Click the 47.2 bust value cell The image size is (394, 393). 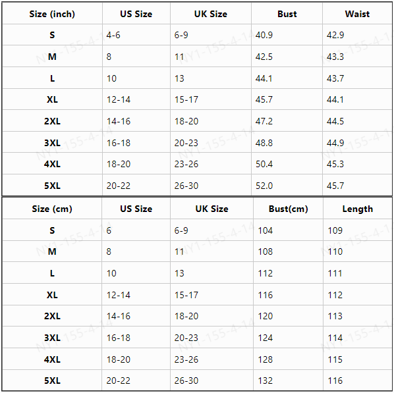(287, 121)
